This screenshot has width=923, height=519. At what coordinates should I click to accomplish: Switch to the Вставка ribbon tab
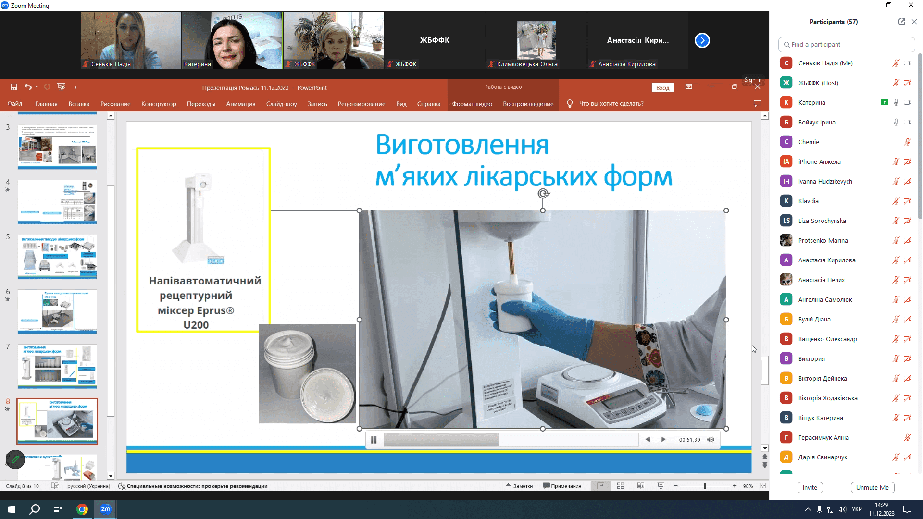click(79, 104)
